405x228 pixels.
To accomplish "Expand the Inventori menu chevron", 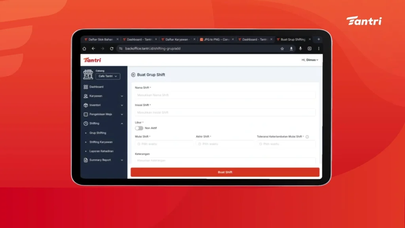I will (x=122, y=105).
